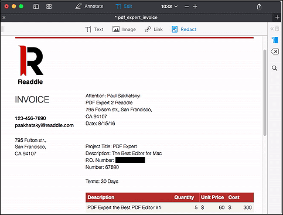Image resolution: width=283 pixels, height=215 pixels.
Task: Zoom in with the plus button
Action: [195, 6]
